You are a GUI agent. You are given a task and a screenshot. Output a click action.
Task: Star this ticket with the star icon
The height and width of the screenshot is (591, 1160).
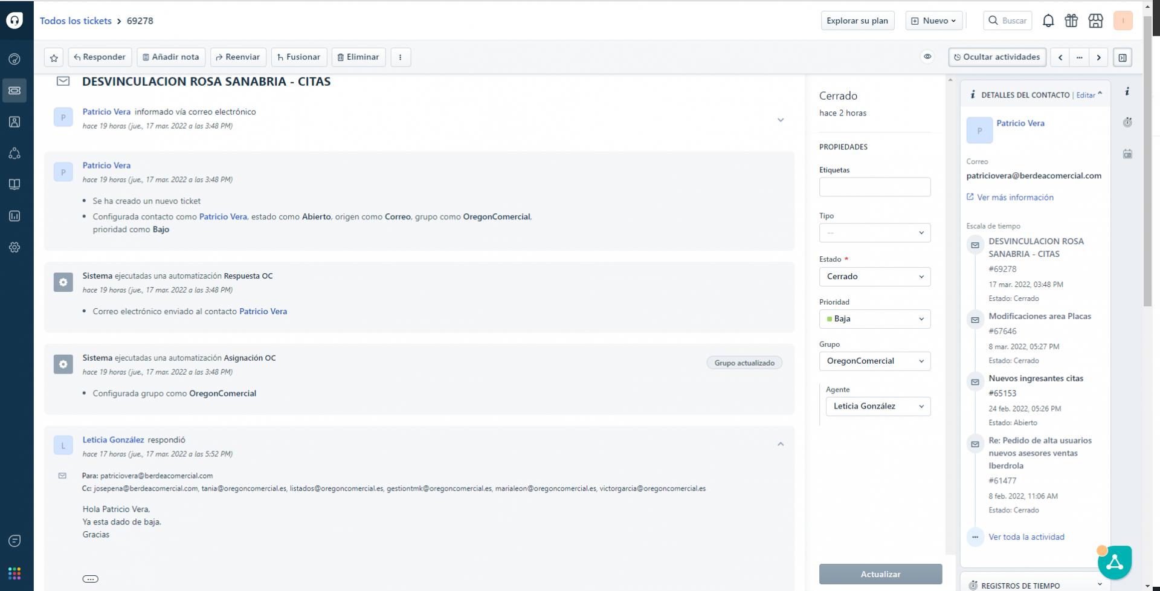coord(54,57)
